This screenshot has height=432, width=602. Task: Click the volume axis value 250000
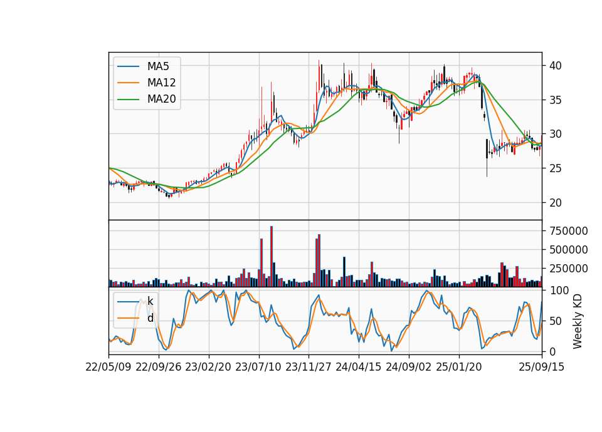(x=569, y=269)
